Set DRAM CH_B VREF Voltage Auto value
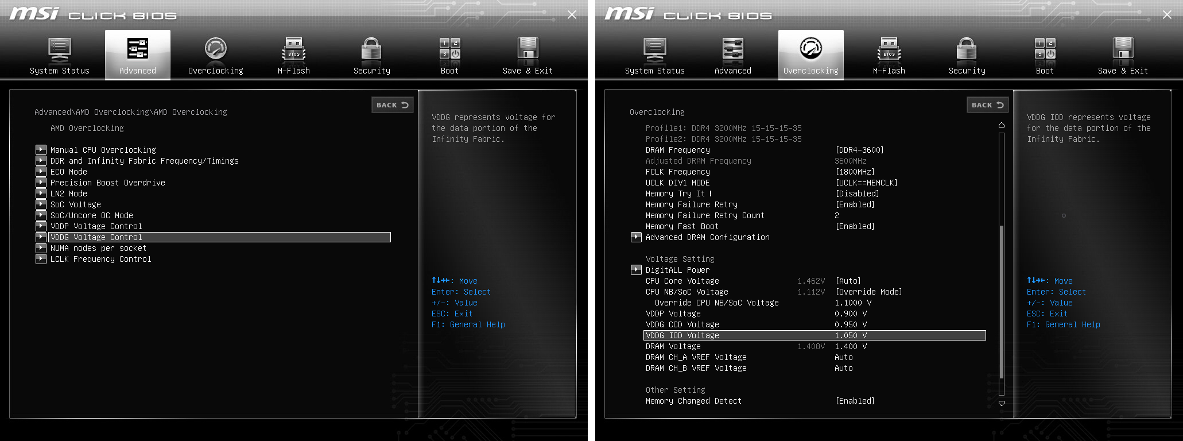Viewport: 1183px width, 441px height. [x=844, y=368]
